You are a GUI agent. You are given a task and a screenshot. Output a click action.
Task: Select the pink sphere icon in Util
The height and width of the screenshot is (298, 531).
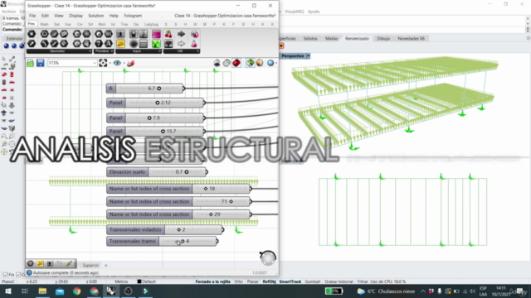pos(194,34)
